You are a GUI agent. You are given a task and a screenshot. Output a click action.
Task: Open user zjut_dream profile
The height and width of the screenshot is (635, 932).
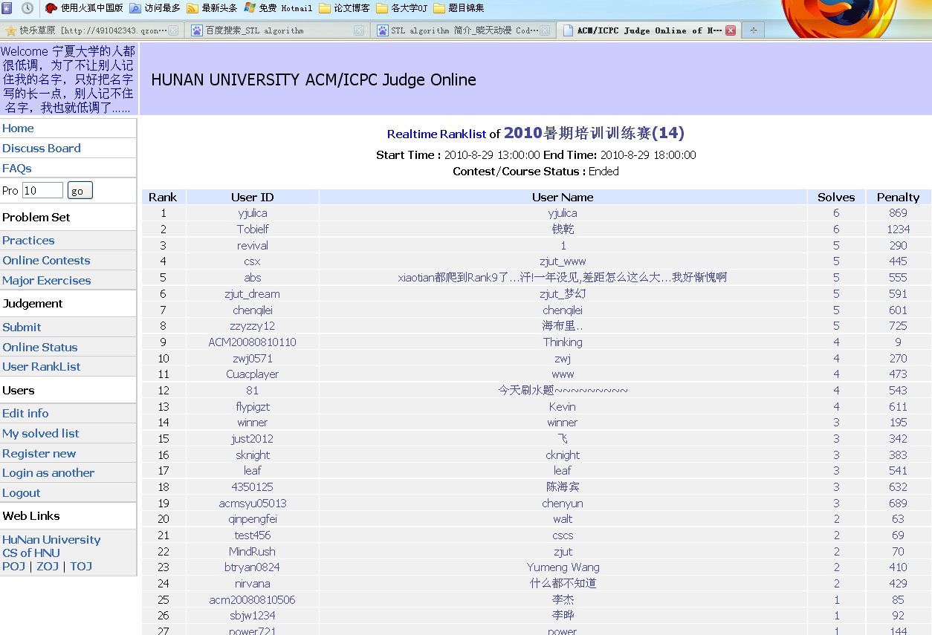[253, 294]
